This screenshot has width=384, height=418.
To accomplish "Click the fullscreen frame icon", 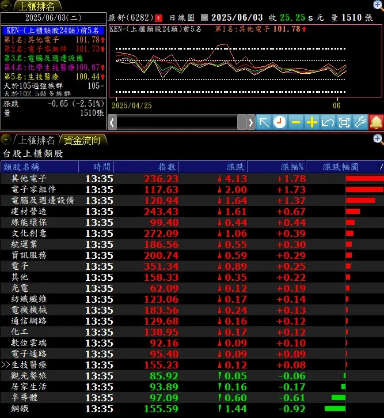I will 344,123.
